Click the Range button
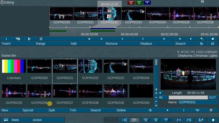 (52, 44)
